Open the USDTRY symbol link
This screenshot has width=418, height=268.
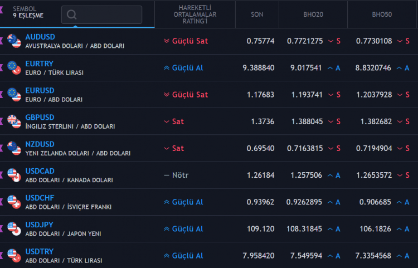[x=40, y=251]
